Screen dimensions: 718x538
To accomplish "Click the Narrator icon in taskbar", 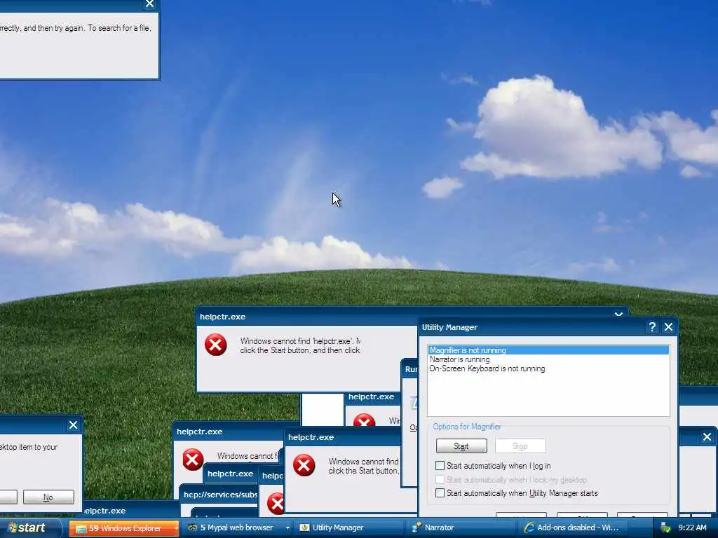I will pos(416,528).
